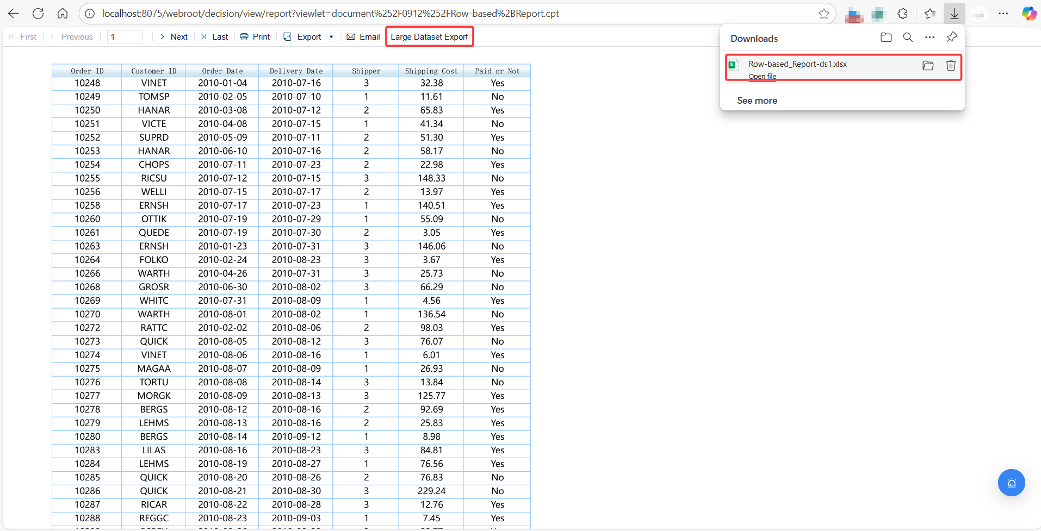Open the favorites list icon
Viewport: 1041px width, 531px height.
930,14
